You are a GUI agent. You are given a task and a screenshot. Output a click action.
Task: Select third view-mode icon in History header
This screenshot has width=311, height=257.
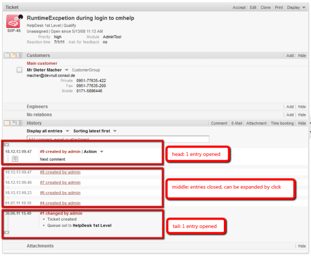[x=19, y=123]
